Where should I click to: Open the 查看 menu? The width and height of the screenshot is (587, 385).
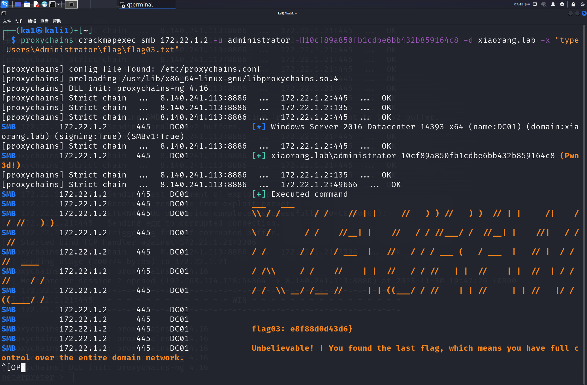coord(44,21)
